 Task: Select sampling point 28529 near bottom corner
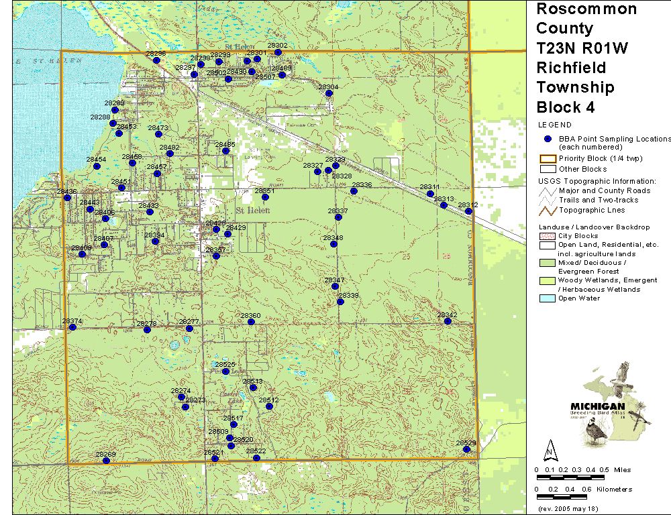click(467, 449)
